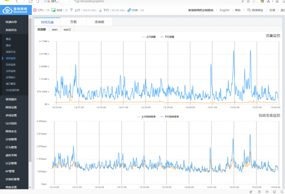The height and width of the screenshot is (194, 285).
Task: Toggle upload packet rate legend
Action: point(146,117)
